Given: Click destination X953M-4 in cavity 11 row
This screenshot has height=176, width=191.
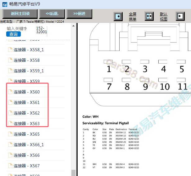Looking at the screenshot, I should point(120,164).
